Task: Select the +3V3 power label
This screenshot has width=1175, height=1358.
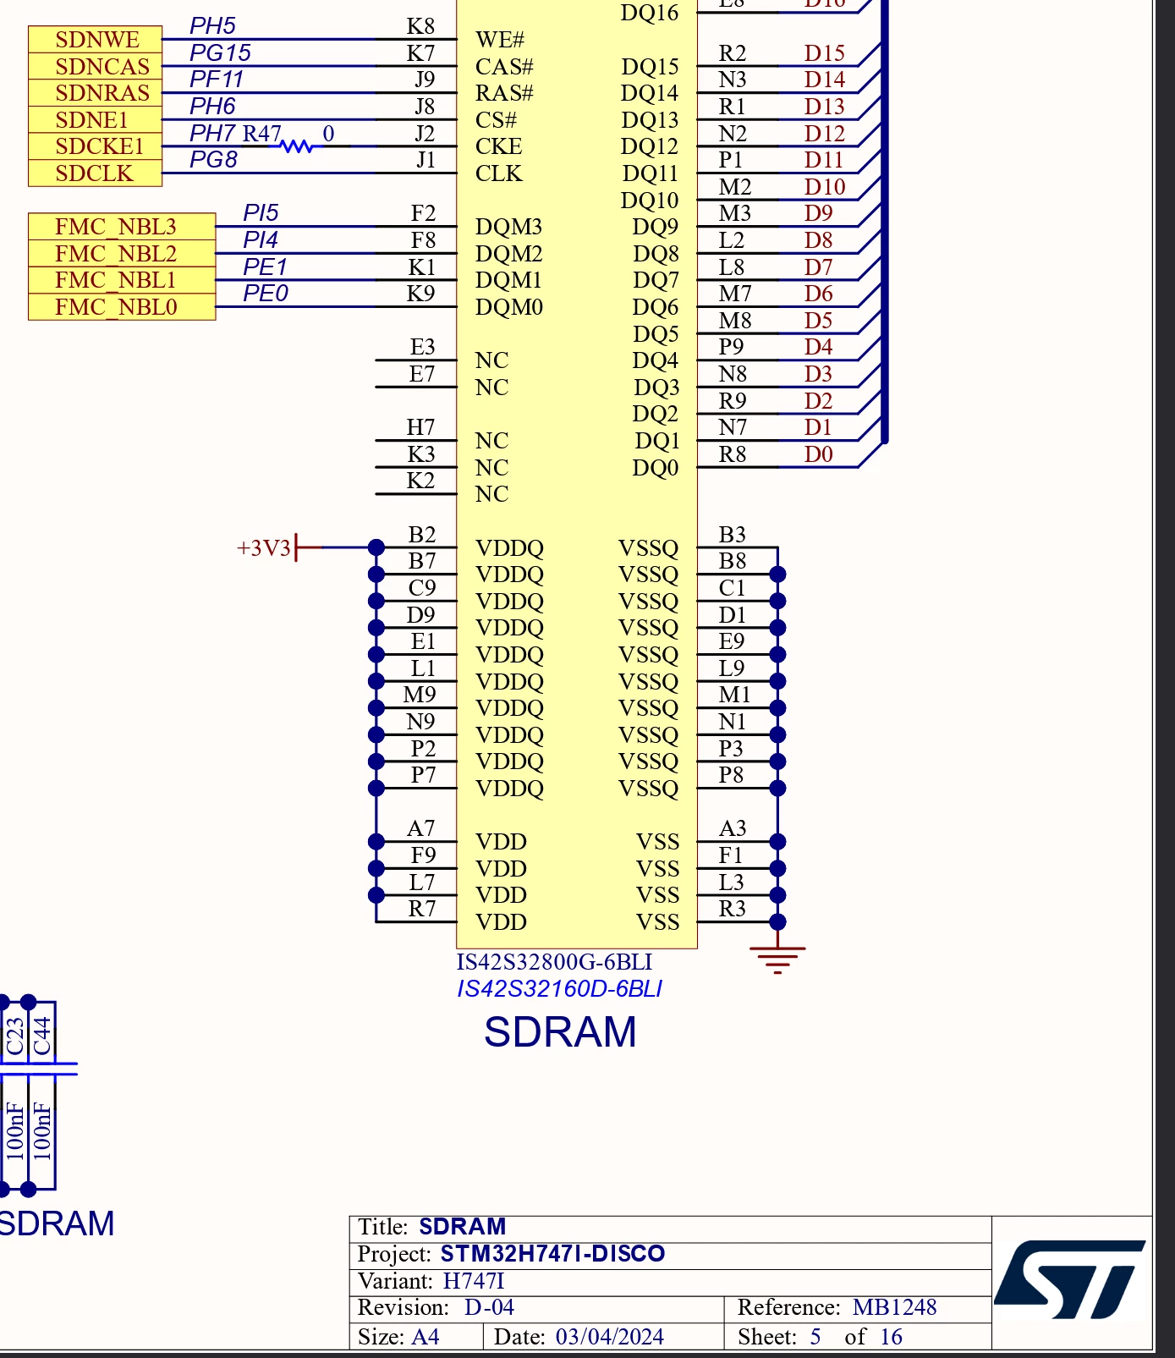Action: (x=264, y=548)
